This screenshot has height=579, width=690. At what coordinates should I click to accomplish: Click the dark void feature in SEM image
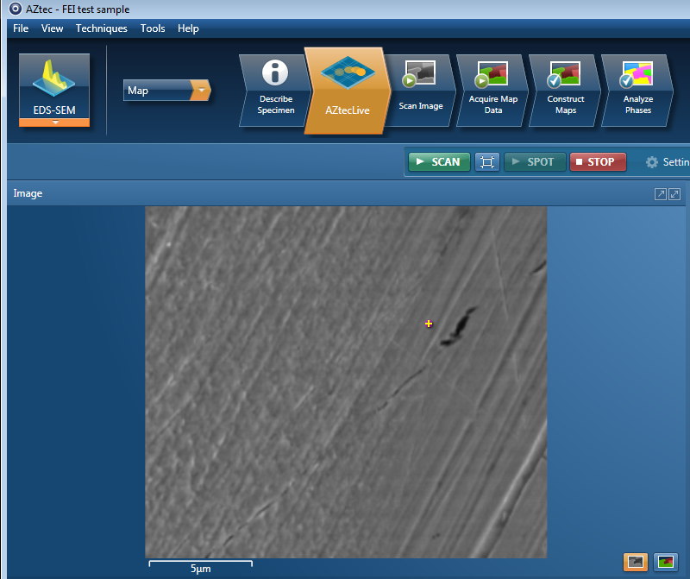459,327
